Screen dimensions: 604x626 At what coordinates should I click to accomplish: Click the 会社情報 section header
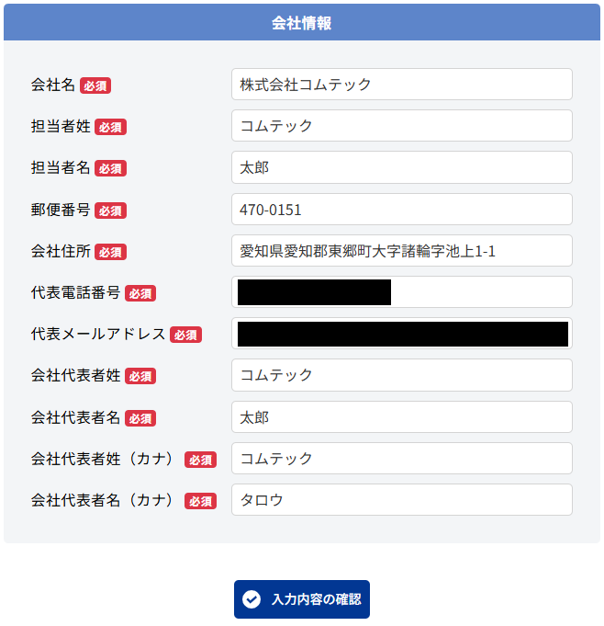coord(302,23)
